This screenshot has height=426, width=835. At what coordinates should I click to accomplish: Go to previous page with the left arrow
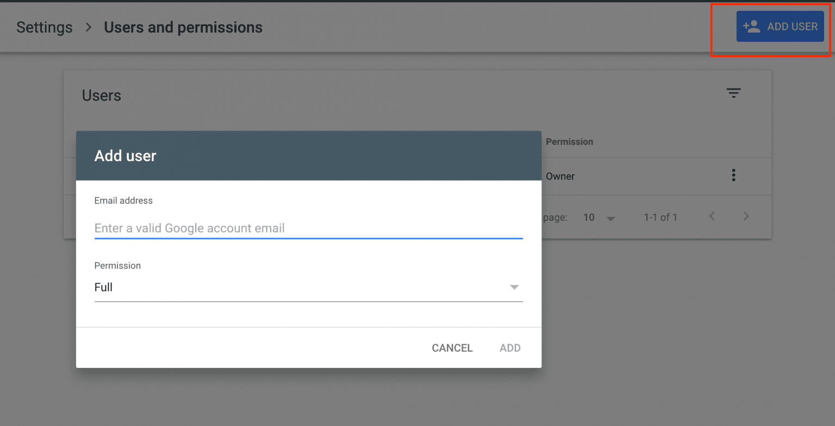click(712, 216)
